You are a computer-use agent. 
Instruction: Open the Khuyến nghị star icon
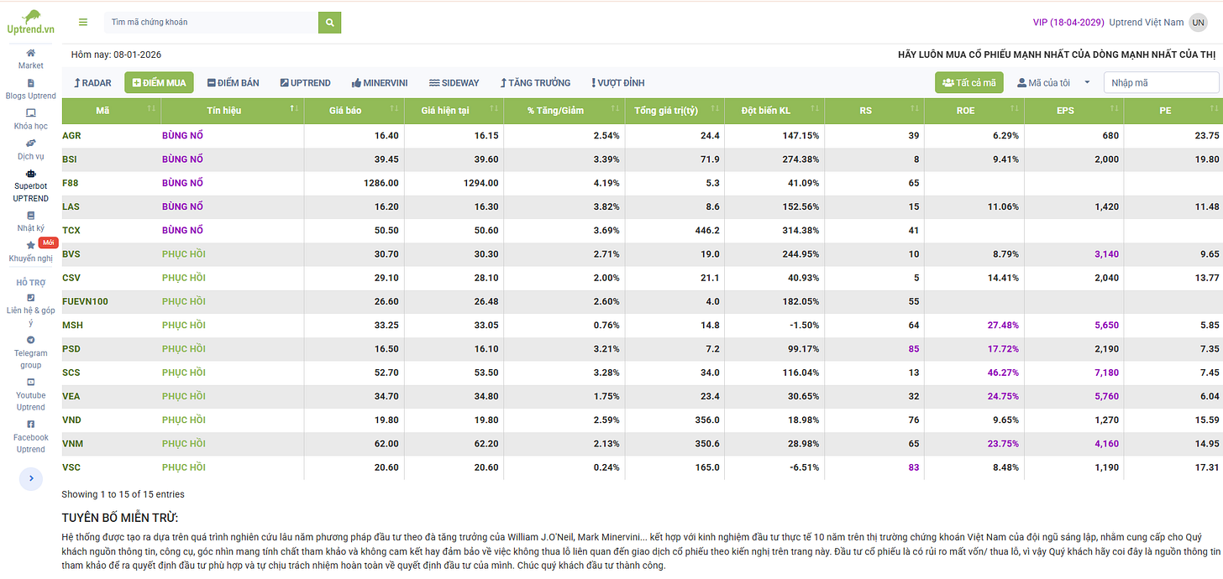pyautogui.click(x=31, y=245)
